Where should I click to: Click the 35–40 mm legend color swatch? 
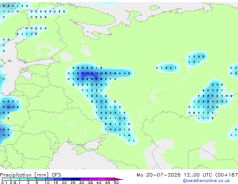[93, 179]
